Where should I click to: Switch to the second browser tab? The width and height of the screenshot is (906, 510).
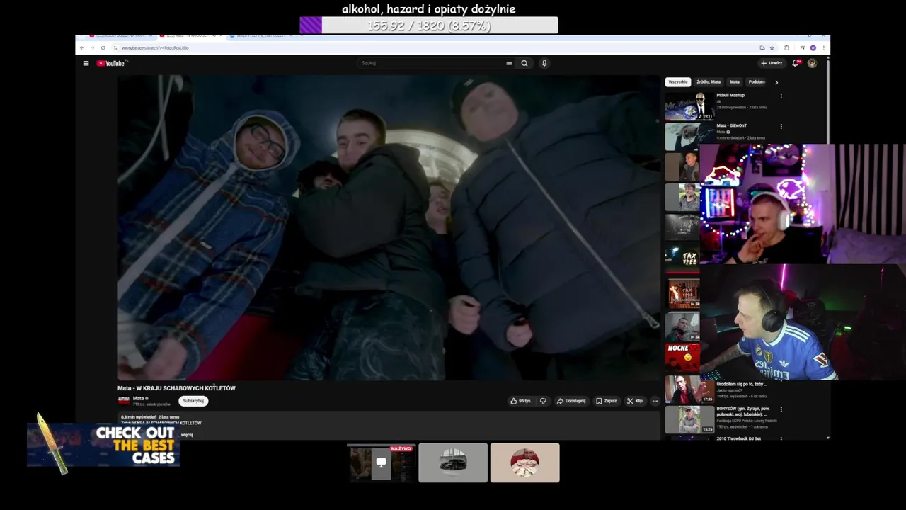pyautogui.click(x=191, y=35)
